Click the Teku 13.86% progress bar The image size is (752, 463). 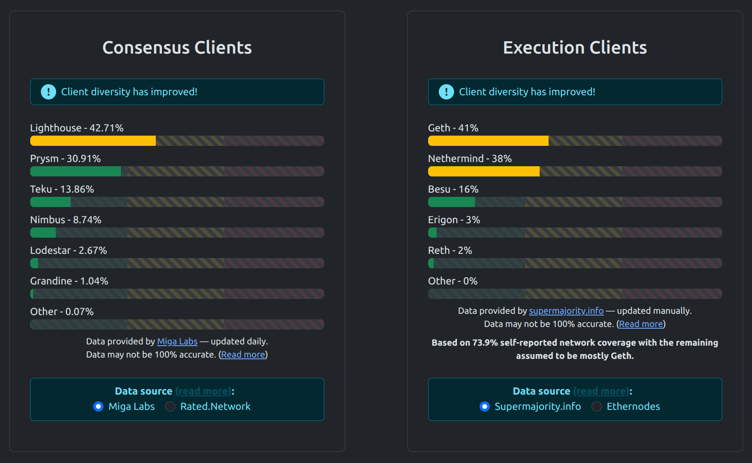click(177, 202)
